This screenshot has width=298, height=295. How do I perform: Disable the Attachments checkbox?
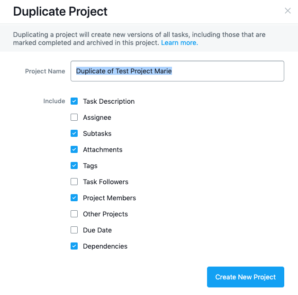pyautogui.click(x=74, y=150)
